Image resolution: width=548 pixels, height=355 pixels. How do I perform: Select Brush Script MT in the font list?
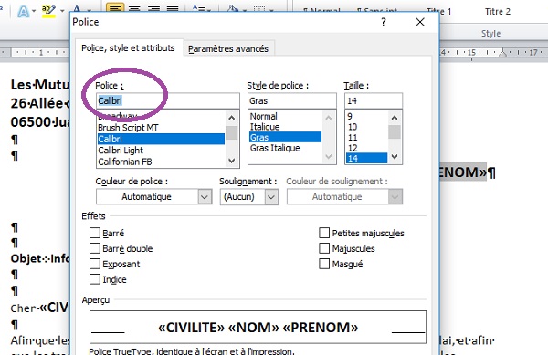coord(161,128)
